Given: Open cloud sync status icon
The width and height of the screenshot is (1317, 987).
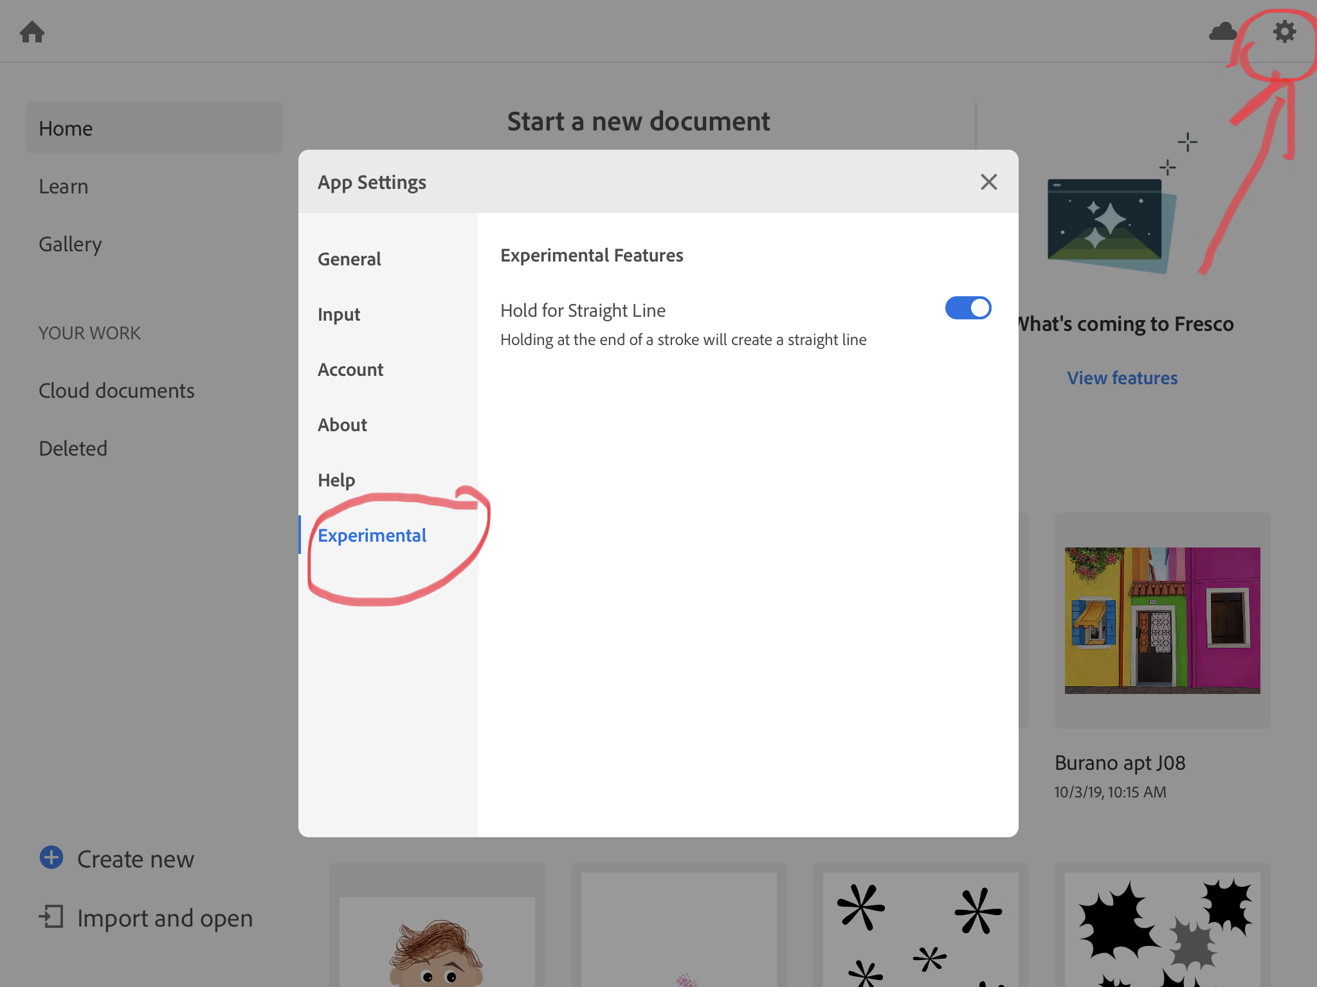Looking at the screenshot, I should [x=1222, y=31].
